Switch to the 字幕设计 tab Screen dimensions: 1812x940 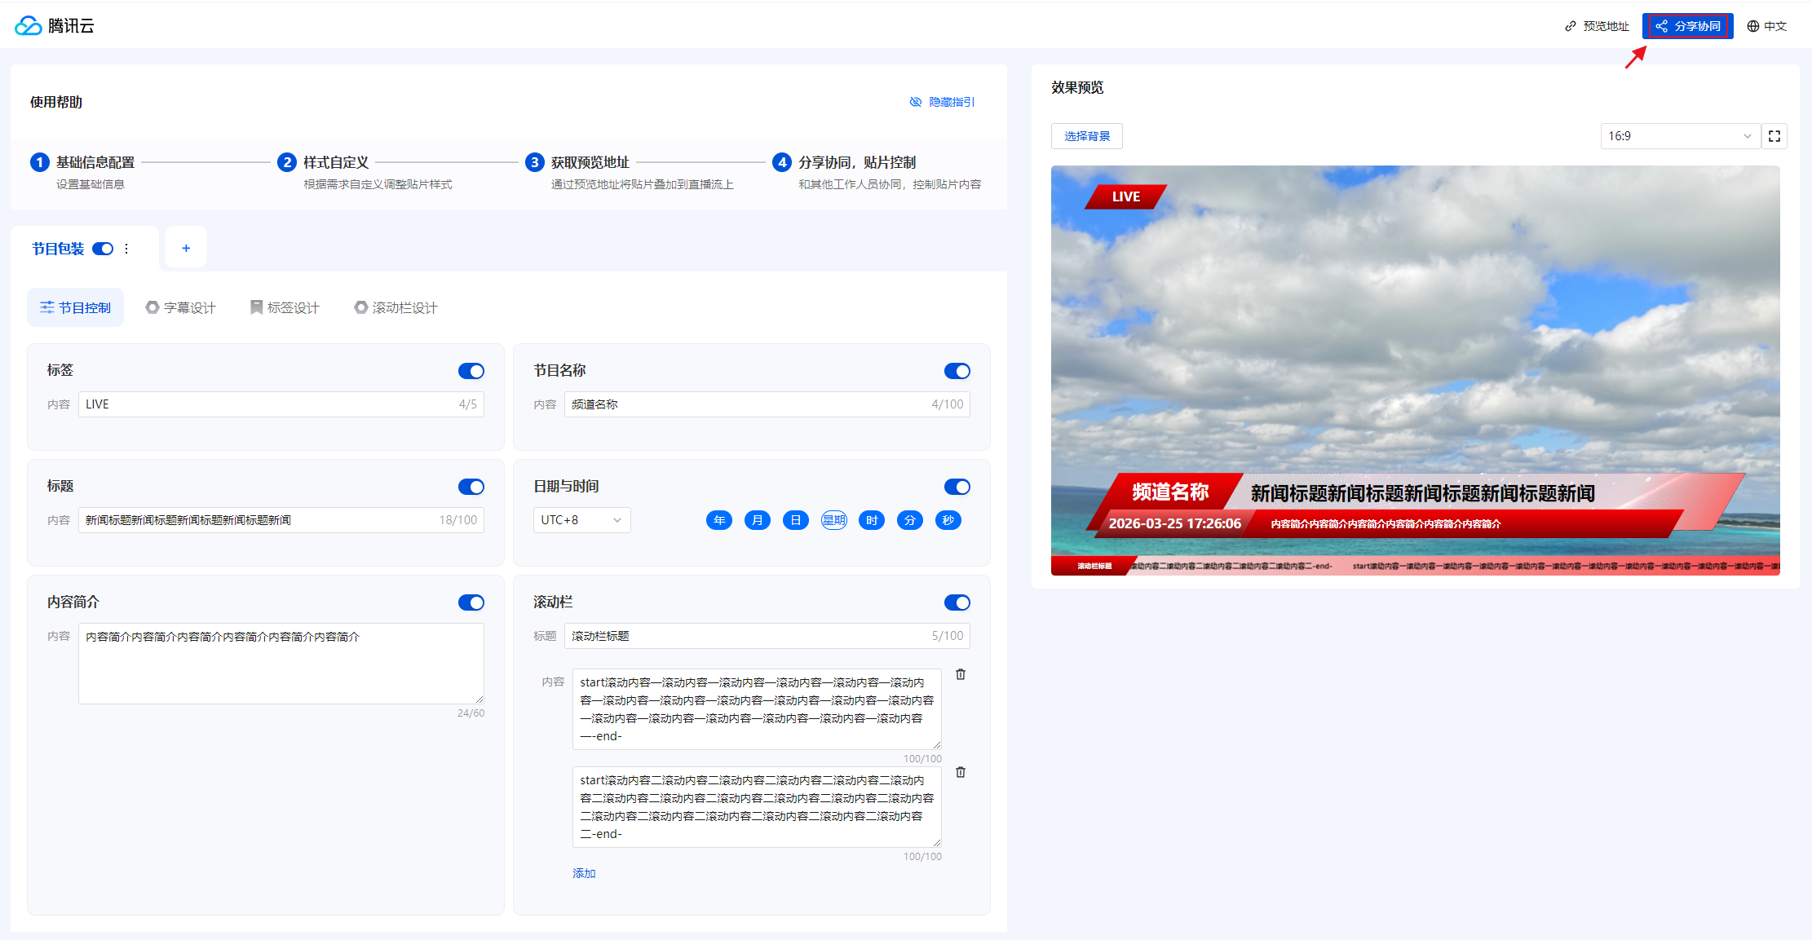[180, 307]
